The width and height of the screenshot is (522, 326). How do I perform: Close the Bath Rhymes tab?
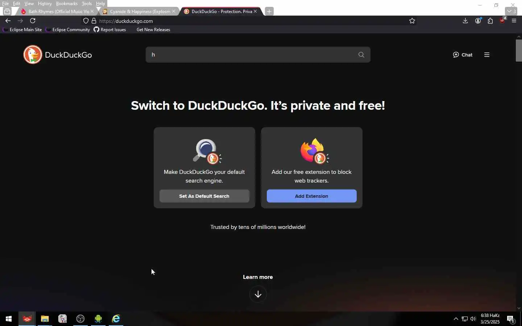pyautogui.click(x=92, y=11)
